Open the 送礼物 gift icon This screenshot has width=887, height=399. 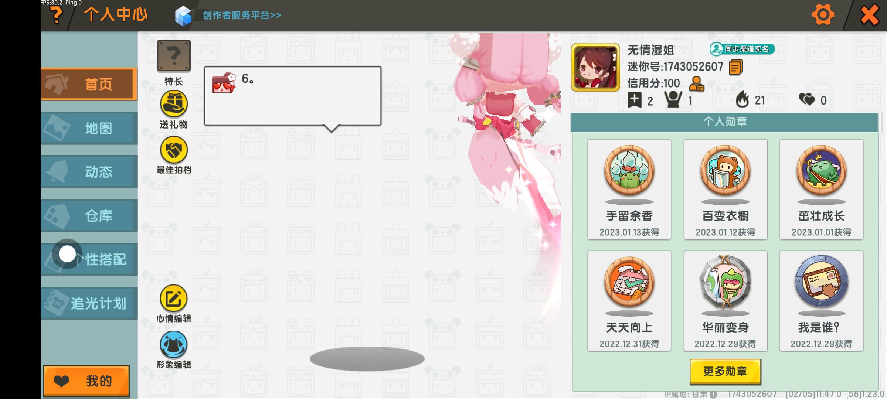click(x=174, y=104)
